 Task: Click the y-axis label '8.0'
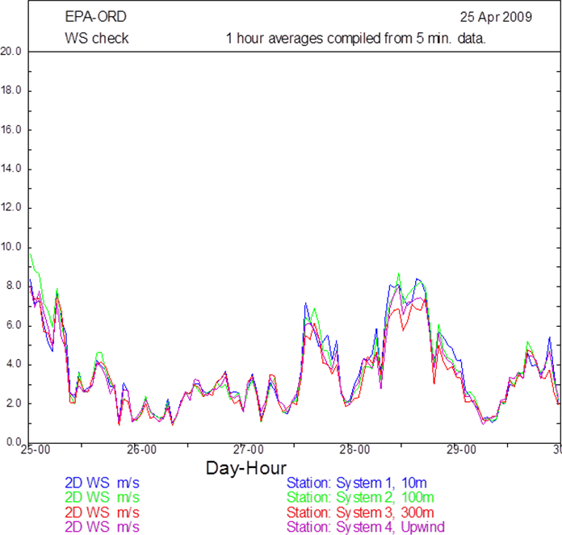pyautogui.click(x=13, y=286)
